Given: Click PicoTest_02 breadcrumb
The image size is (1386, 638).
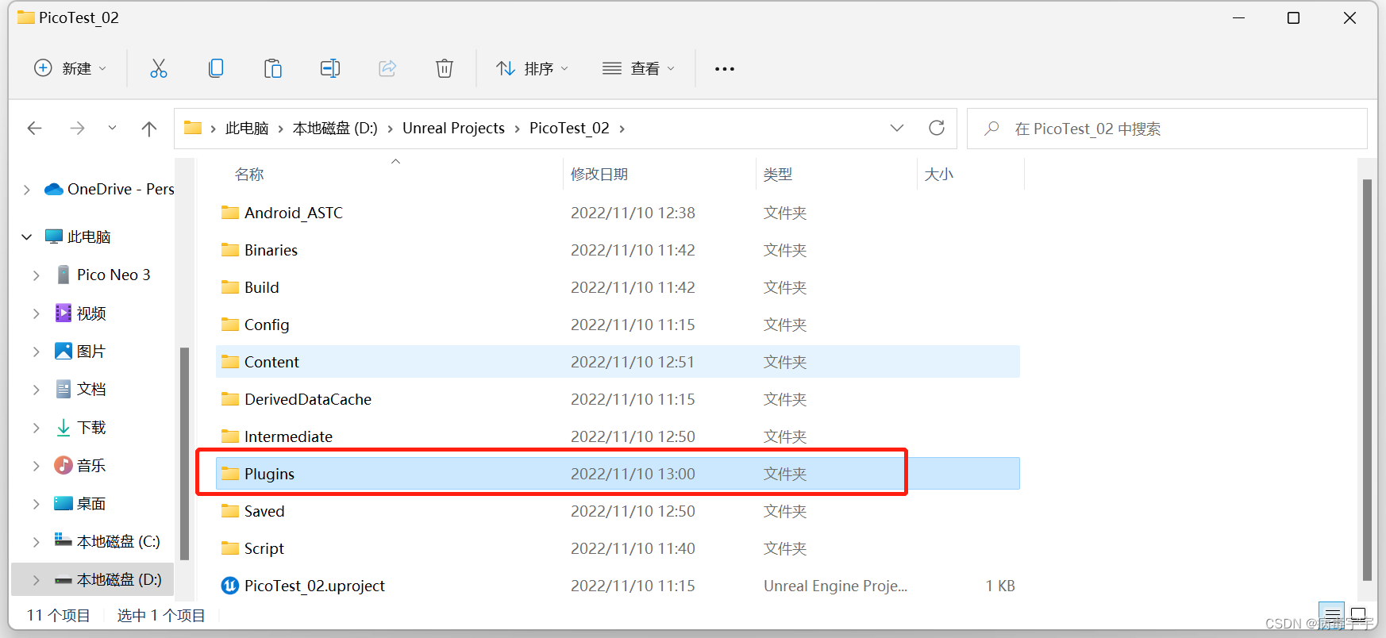Looking at the screenshot, I should (x=569, y=128).
